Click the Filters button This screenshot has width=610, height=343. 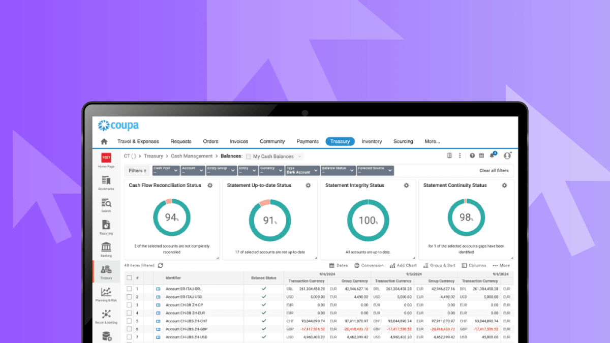(137, 171)
